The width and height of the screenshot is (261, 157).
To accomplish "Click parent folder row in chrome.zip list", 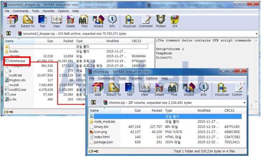I will 165,116.
